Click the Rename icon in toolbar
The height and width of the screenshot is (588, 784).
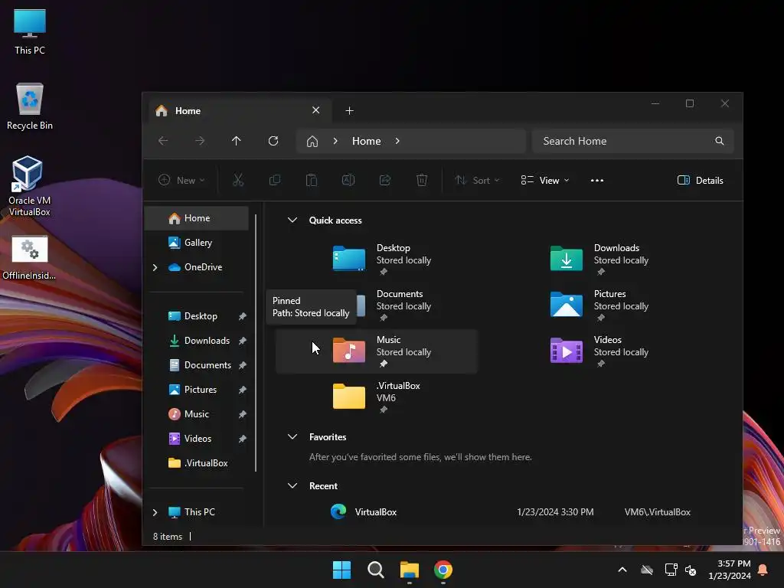pos(348,180)
